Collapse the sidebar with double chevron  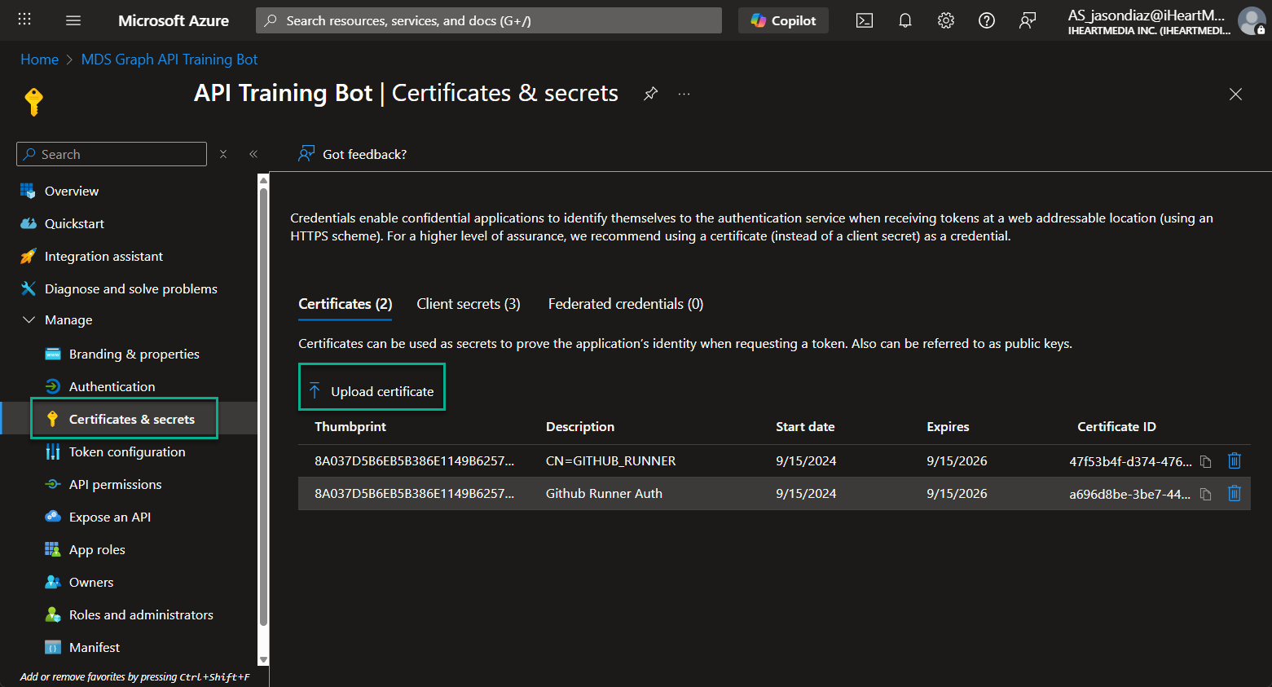click(x=253, y=153)
